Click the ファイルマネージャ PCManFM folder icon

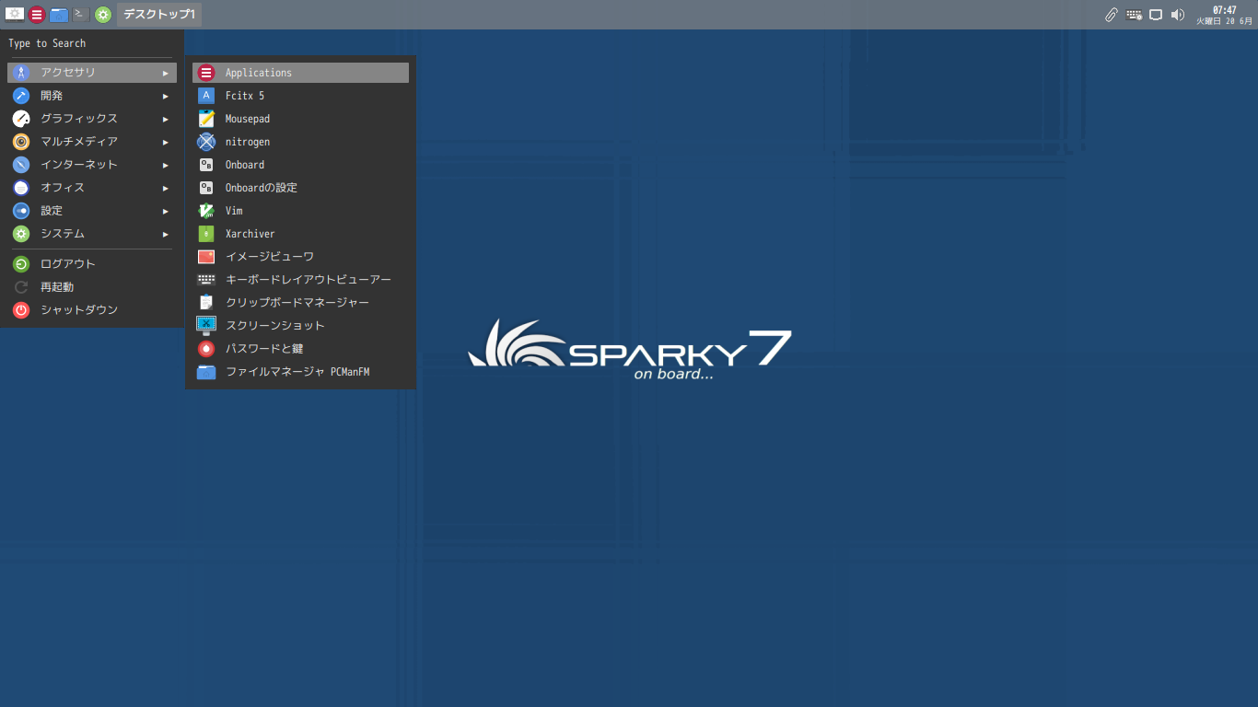pyautogui.click(x=206, y=372)
